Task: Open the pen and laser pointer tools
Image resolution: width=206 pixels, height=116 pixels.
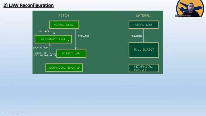Action: tap(12, 113)
